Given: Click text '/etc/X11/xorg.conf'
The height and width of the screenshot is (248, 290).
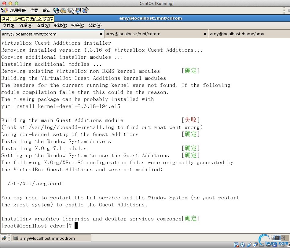Looking at the screenshot, I should click(x=35, y=183).
